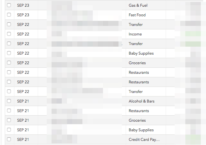
Task: Select the SEP 21 date on Alcohol & Bars row
Action: [x=23, y=101]
